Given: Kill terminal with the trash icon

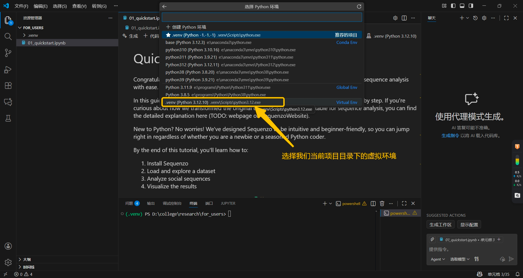Looking at the screenshot, I should pyautogui.click(x=382, y=204).
